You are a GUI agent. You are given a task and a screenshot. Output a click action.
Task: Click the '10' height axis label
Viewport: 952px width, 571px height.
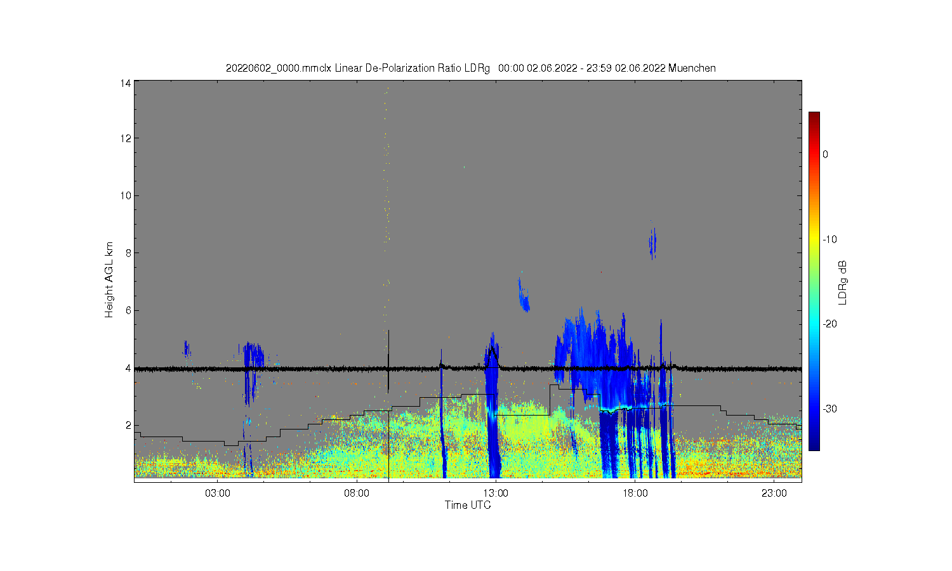126,195
